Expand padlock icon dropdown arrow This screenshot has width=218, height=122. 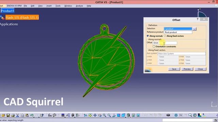[x=75, y=117]
